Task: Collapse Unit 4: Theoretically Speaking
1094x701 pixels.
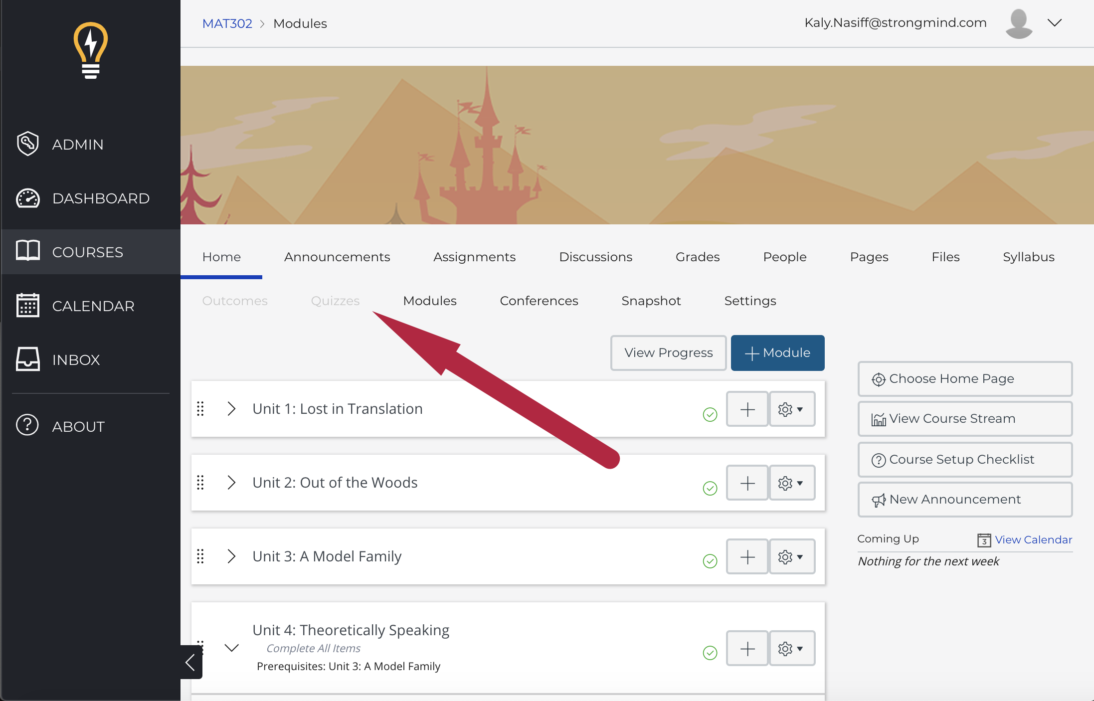Action: pos(231,648)
